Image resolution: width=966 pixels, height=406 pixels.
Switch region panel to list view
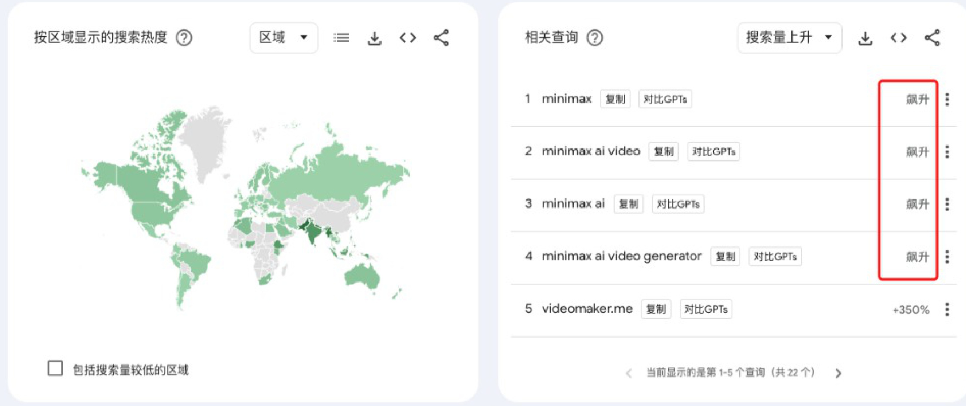coord(341,38)
